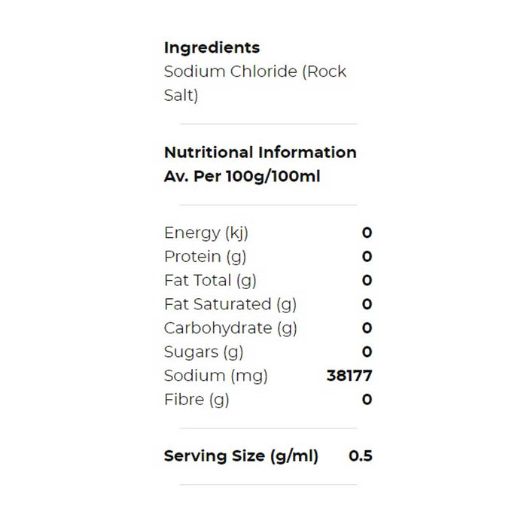Select the zero value beside Sugars

(367, 352)
